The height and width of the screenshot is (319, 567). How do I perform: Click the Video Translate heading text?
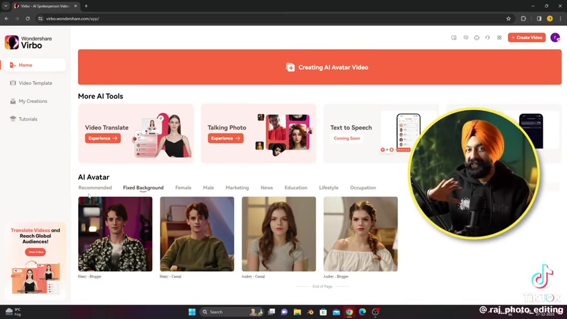pos(107,128)
